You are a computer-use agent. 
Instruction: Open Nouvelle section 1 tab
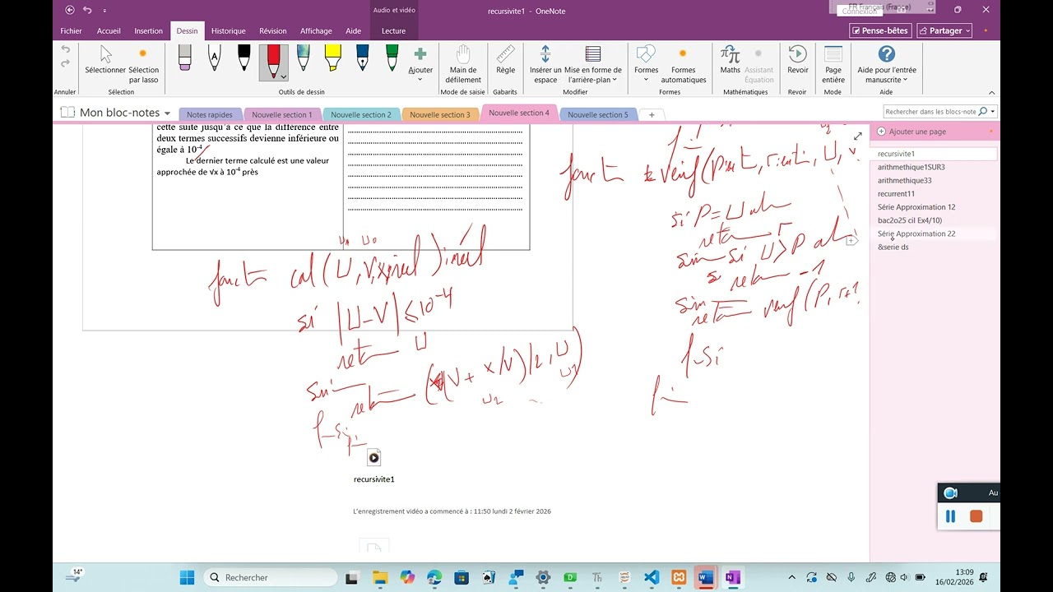point(282,115)
